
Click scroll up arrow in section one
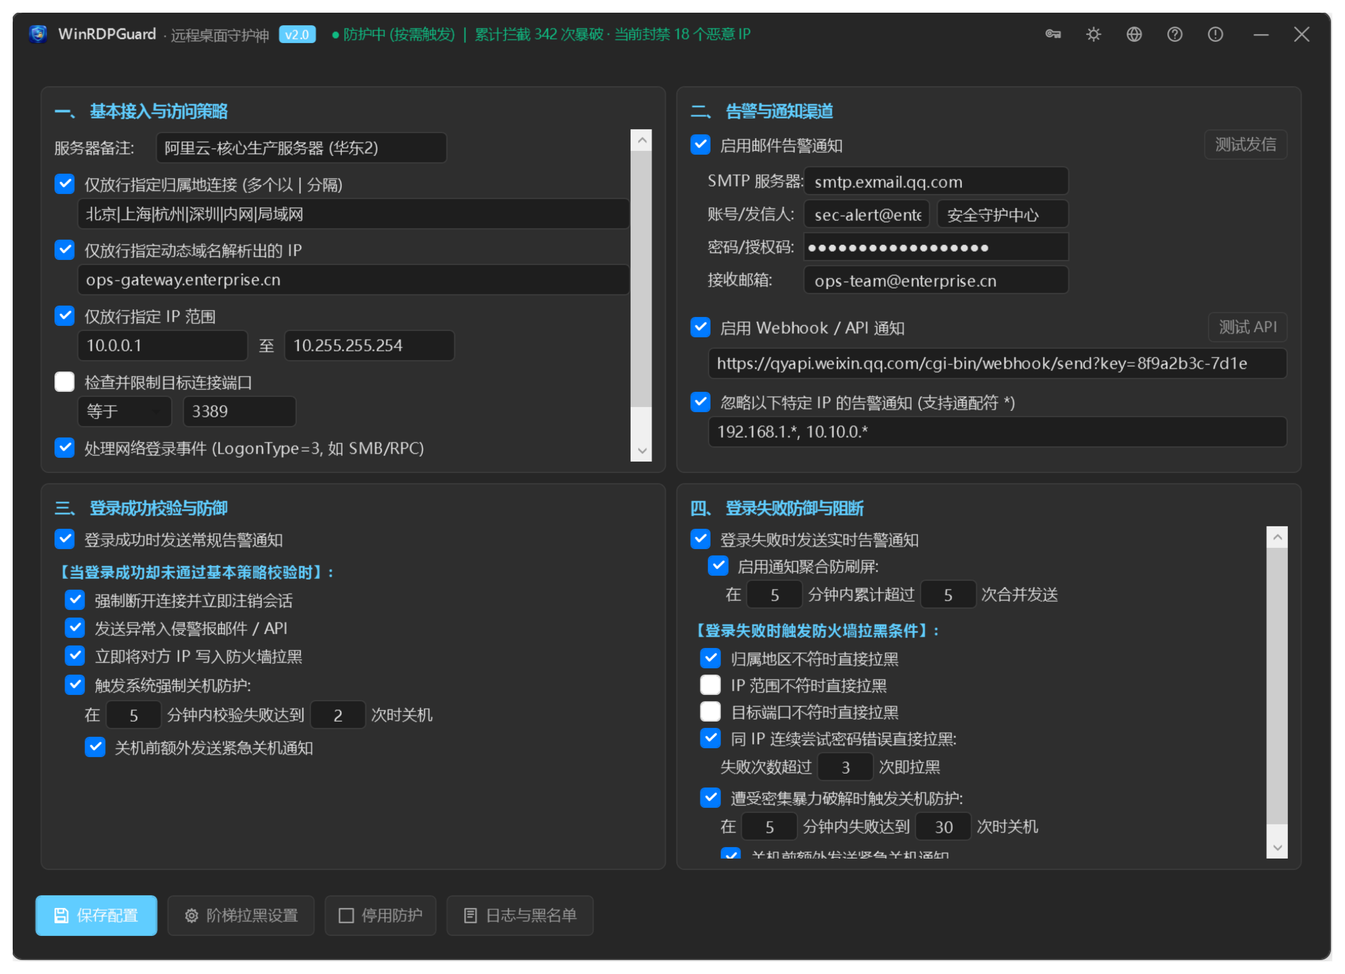[642, 140]
